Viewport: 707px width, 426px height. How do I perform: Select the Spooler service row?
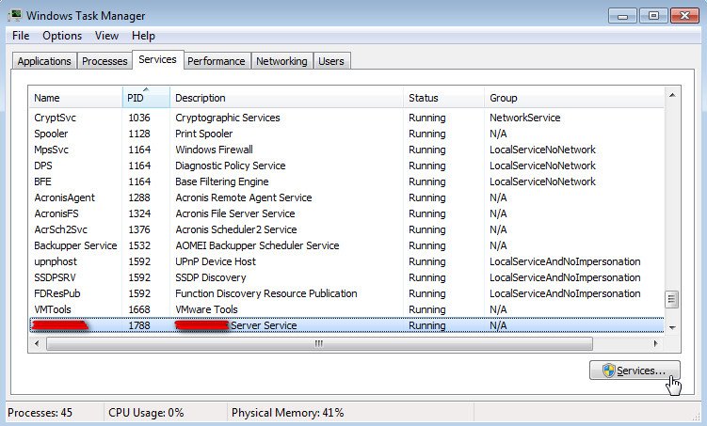51,134
